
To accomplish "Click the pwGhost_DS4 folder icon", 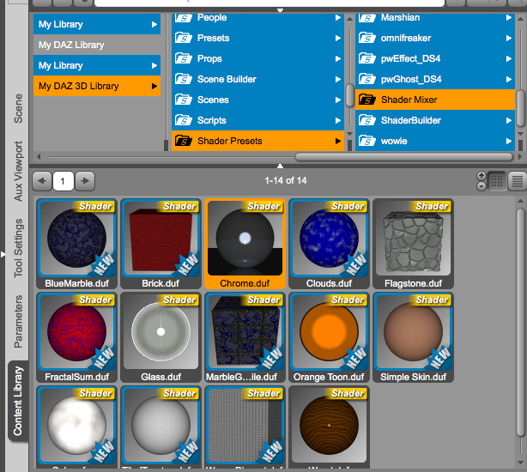I will (367, 79).
